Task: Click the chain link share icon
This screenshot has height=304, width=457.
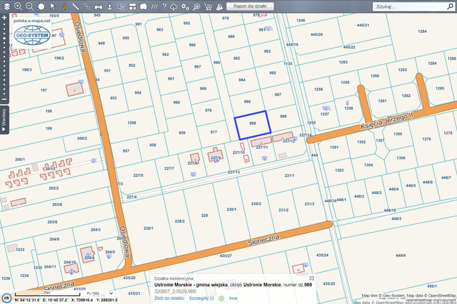Action: [x=87, y=6]
